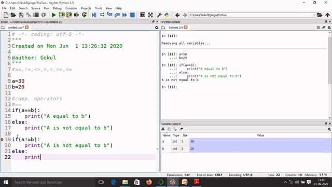The width and height of the screenshot is (332, 187).
Task: Remove all variables in Variable explorer
Action: tap(181, 129)
